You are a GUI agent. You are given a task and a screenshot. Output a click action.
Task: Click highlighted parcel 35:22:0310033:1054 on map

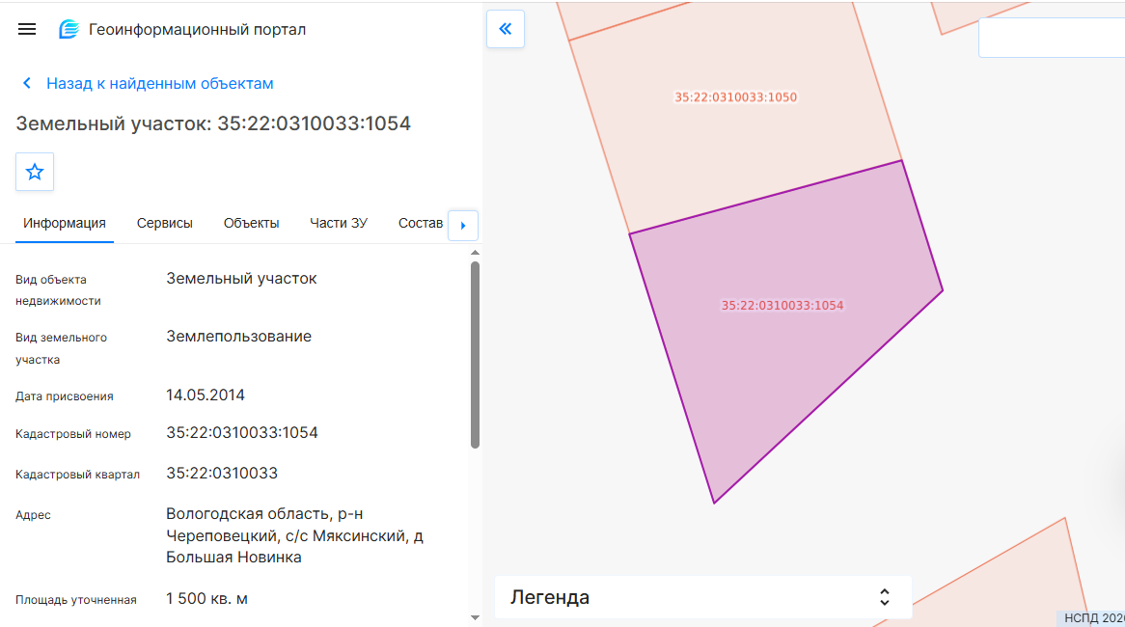(x=782, y=305)
